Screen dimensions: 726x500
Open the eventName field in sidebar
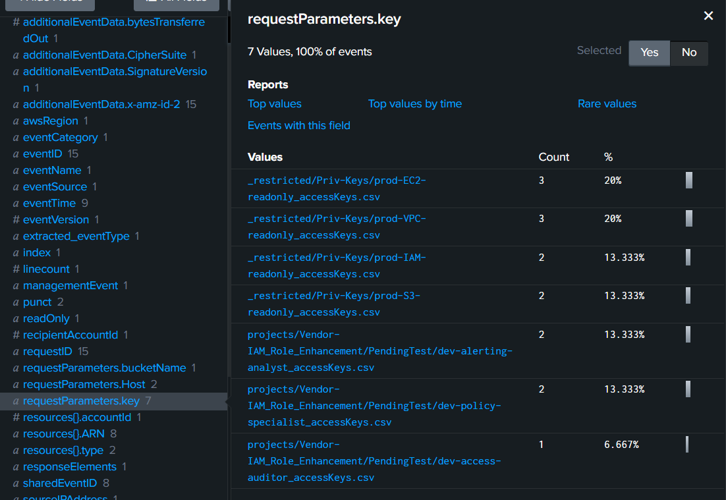(52, 171)
